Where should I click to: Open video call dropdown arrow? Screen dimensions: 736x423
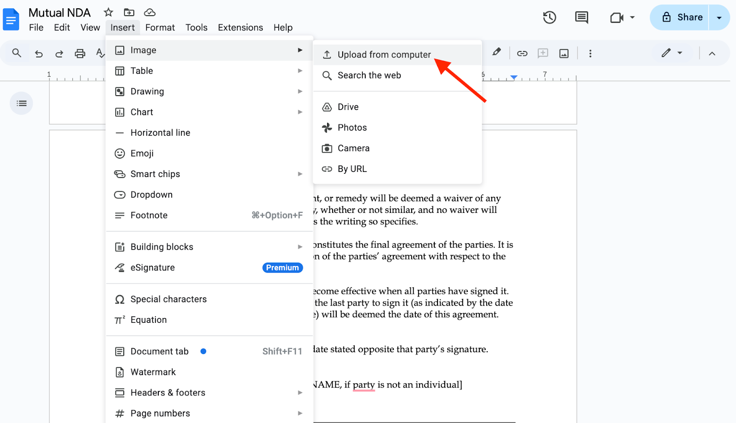pos(632,17)
